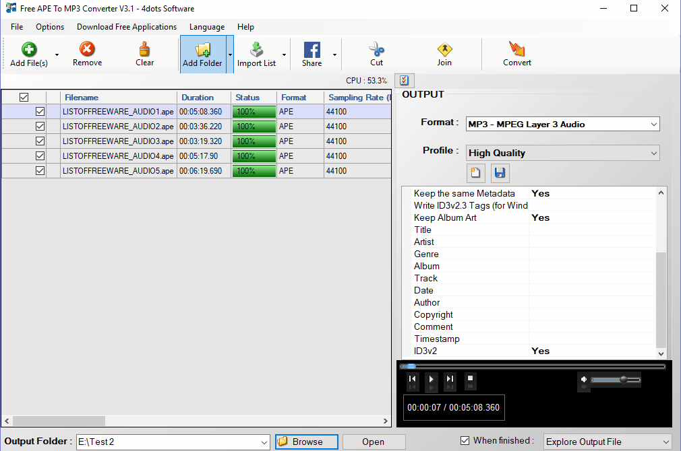The width and height of the screenshot is (681, 451).
Task: Click the Convert toolbar icon
Action: (x=517, y=48)
